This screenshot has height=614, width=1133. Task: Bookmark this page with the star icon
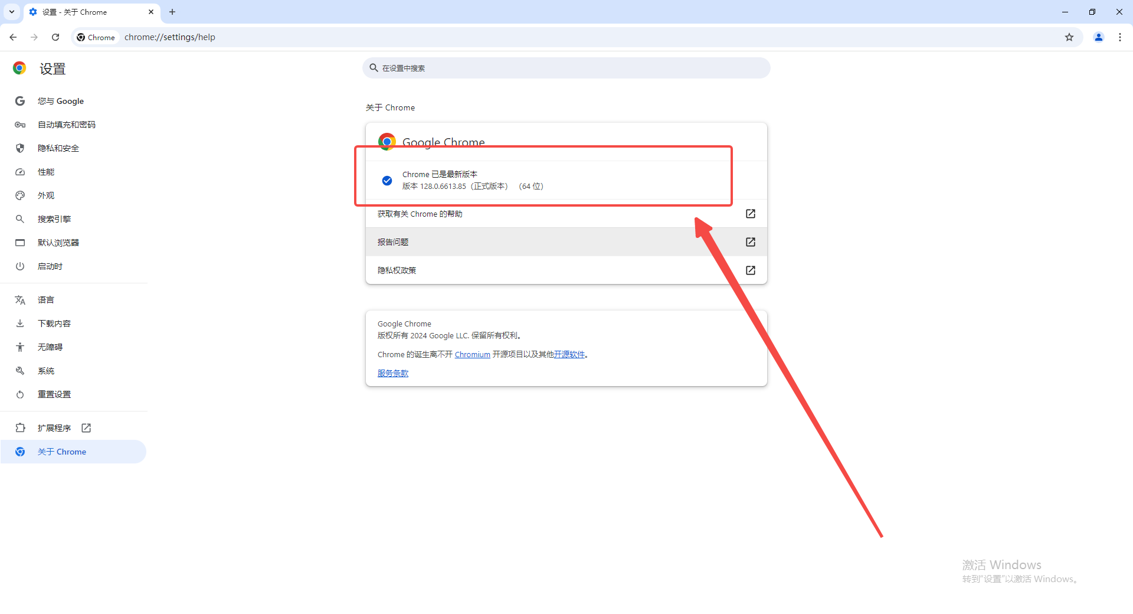(x=1069, y=37)
